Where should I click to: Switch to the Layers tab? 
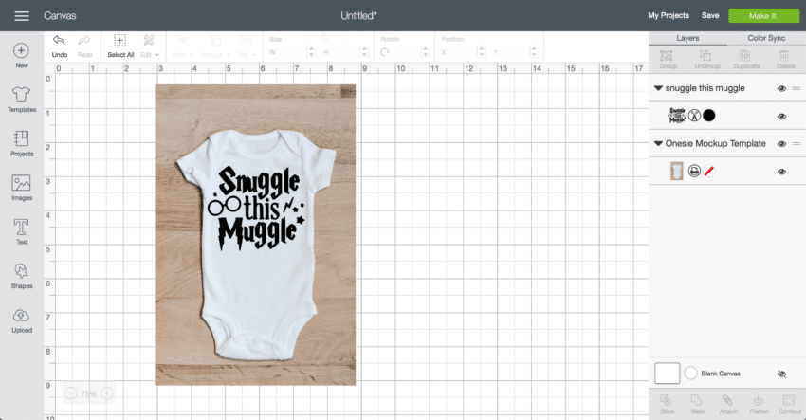pyautogui.click(x=687, y=38)
